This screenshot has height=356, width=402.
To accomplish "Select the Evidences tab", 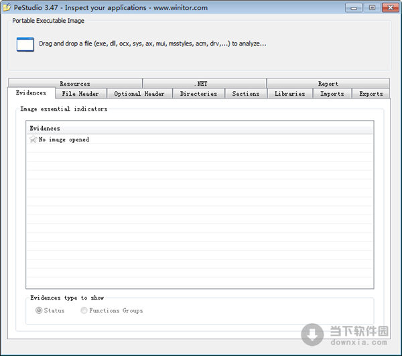I will coord(31,93).
